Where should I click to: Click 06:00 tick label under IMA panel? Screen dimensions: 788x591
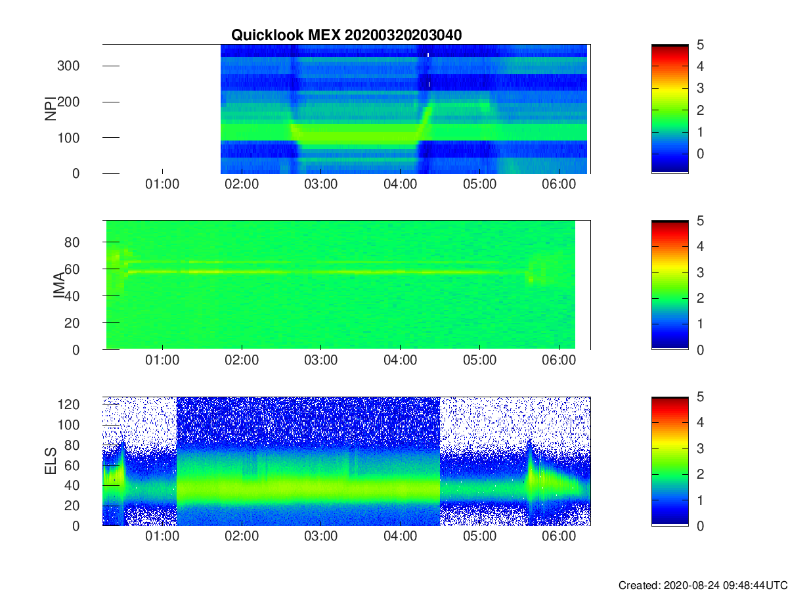point(559,361)
